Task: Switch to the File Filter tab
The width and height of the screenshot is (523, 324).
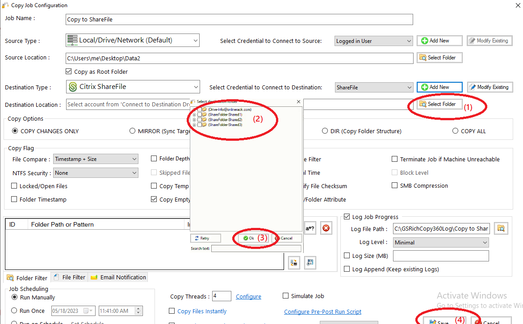Action: [x=69, y=277]
